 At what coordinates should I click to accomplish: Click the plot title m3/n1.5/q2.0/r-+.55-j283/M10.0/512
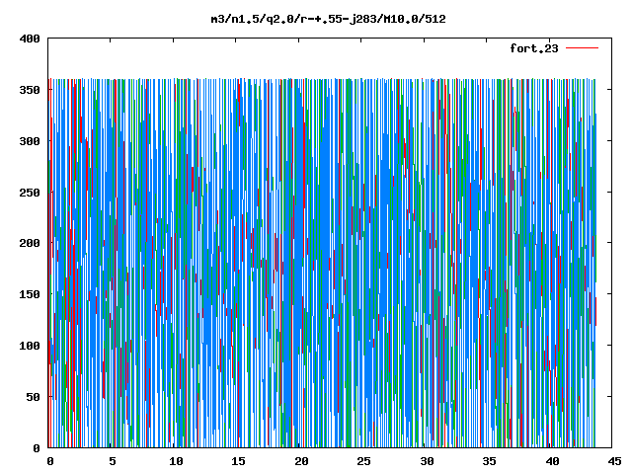pos(328,19)
